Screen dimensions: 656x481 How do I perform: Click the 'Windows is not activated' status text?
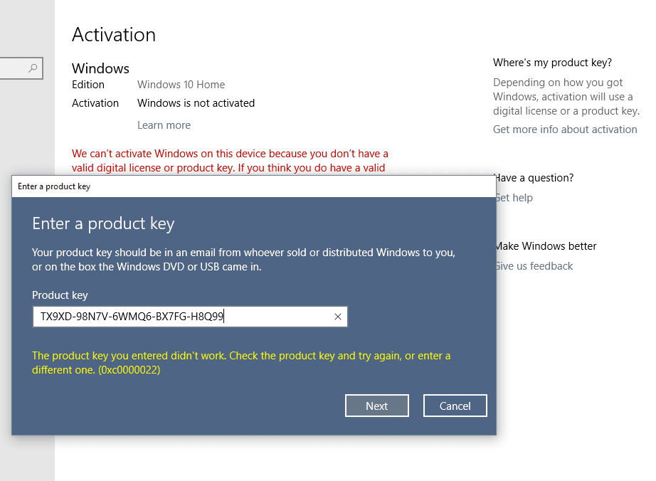(x=196, y=103)
